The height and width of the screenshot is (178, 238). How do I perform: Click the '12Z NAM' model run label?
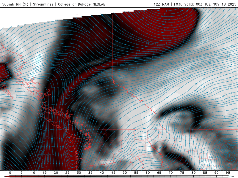(x=161, y=4)
